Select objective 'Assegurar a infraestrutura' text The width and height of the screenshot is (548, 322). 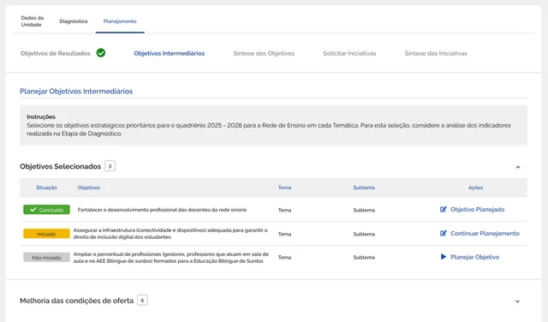pyautogui.click(x=170, y=234)
